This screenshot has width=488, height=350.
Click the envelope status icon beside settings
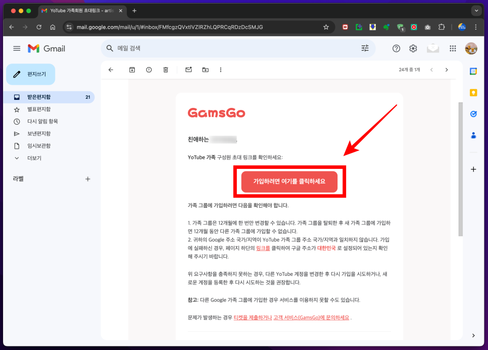click(433, 48)
